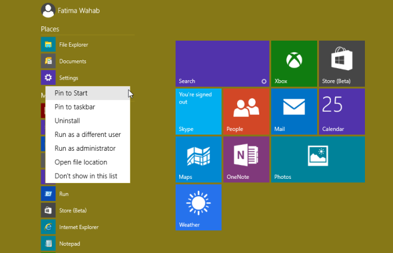Screen dimensions: 393x253
Task: Click the Notepad icon
Action: (48, 243)
